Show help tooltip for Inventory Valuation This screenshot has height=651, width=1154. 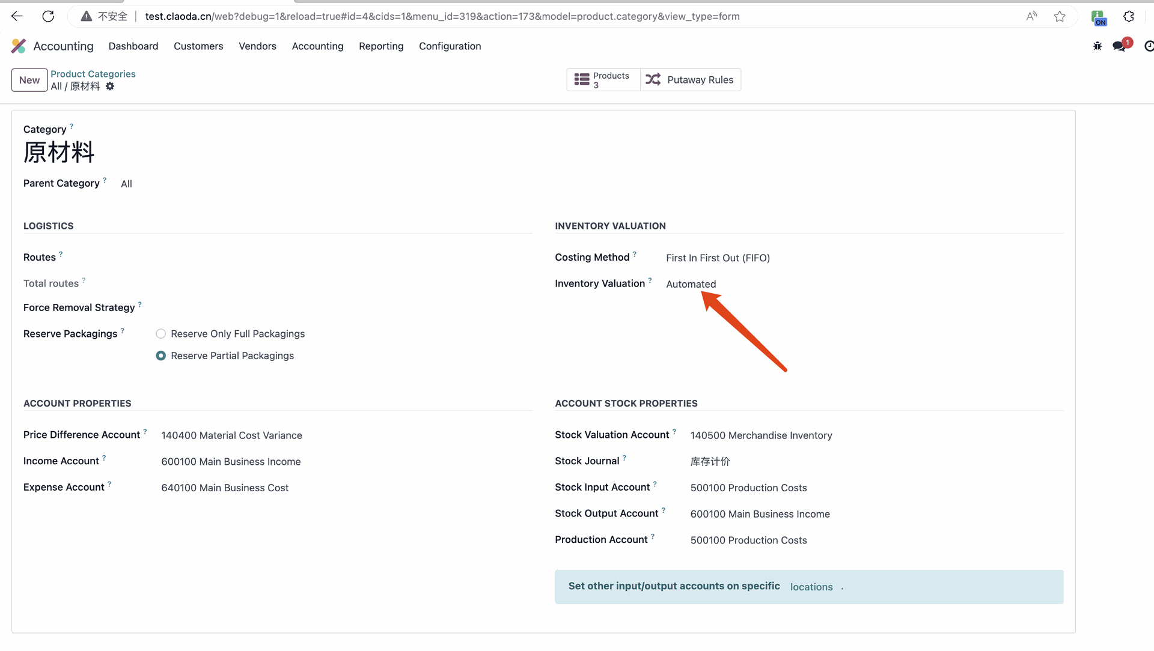(x=650, y=280)
